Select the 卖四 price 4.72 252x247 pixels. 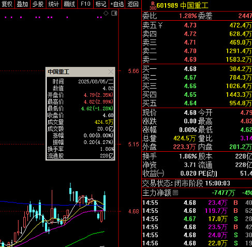(x=190, y=34)
